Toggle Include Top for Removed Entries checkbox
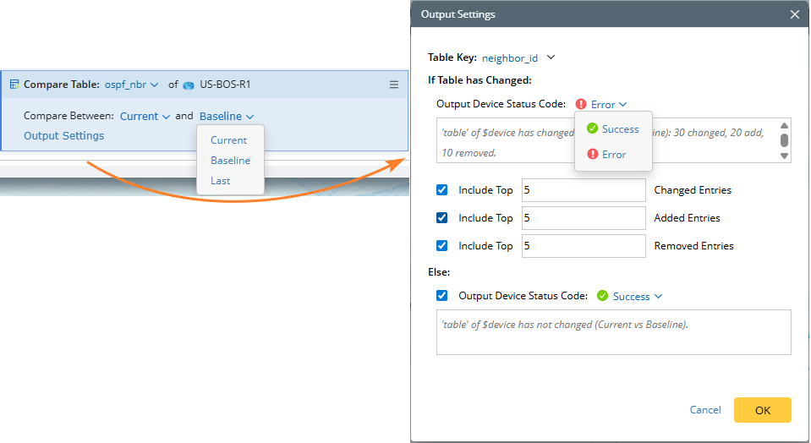 442,246
